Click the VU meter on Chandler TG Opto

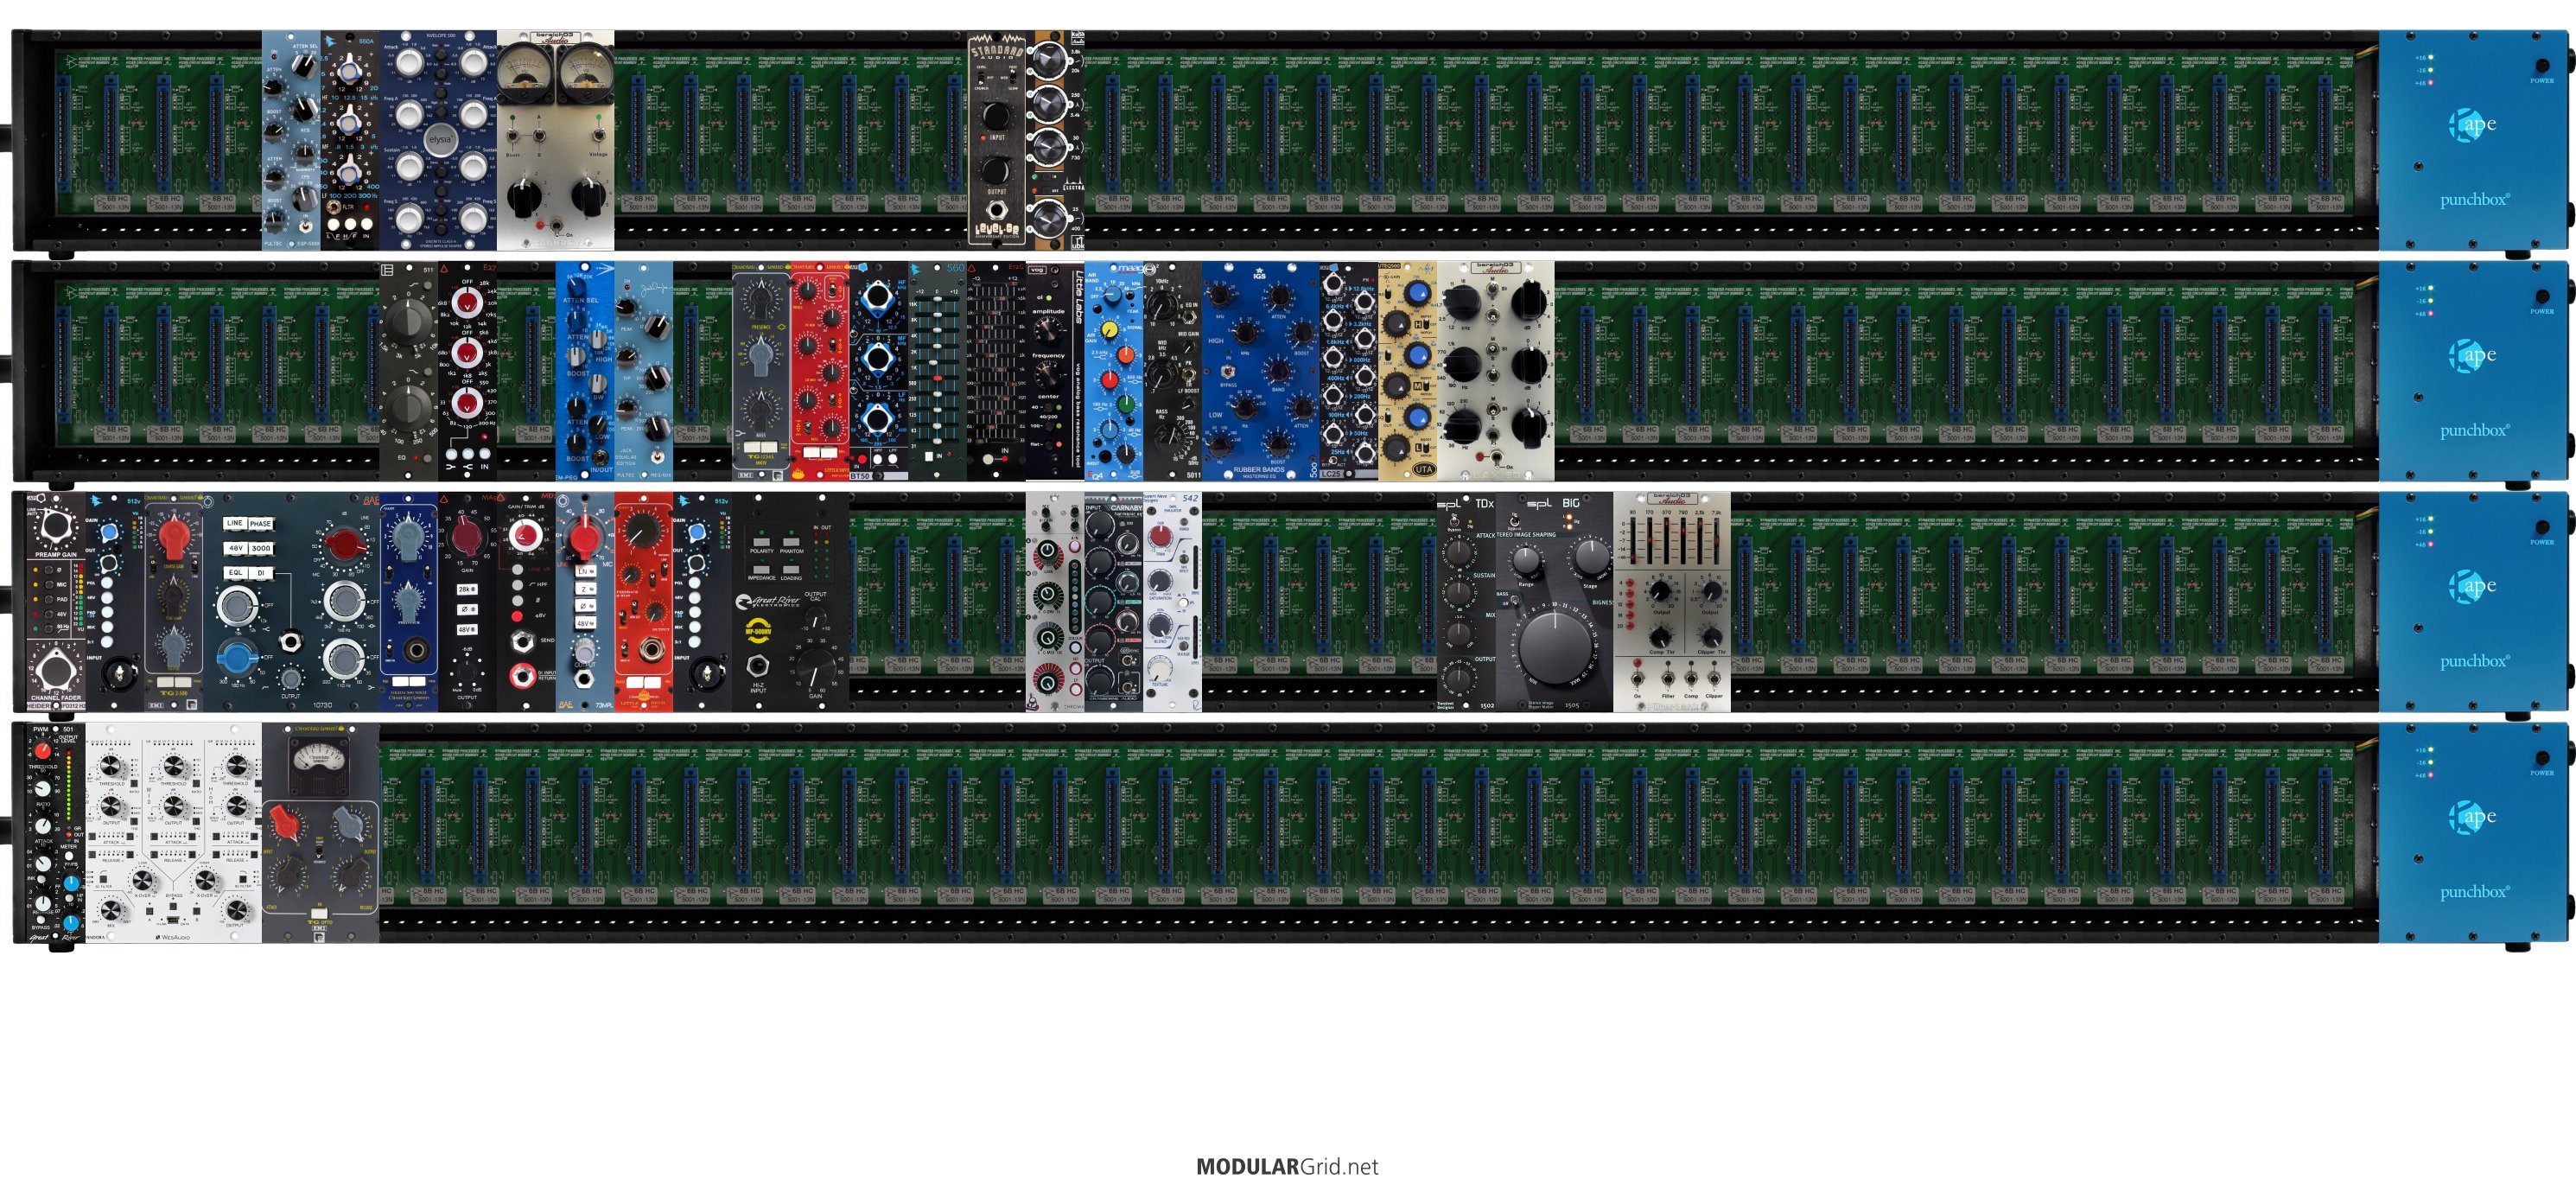point(320,765)
